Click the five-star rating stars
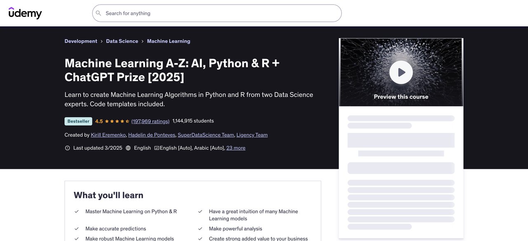528x241 pixels. click(x=117, y=121)
